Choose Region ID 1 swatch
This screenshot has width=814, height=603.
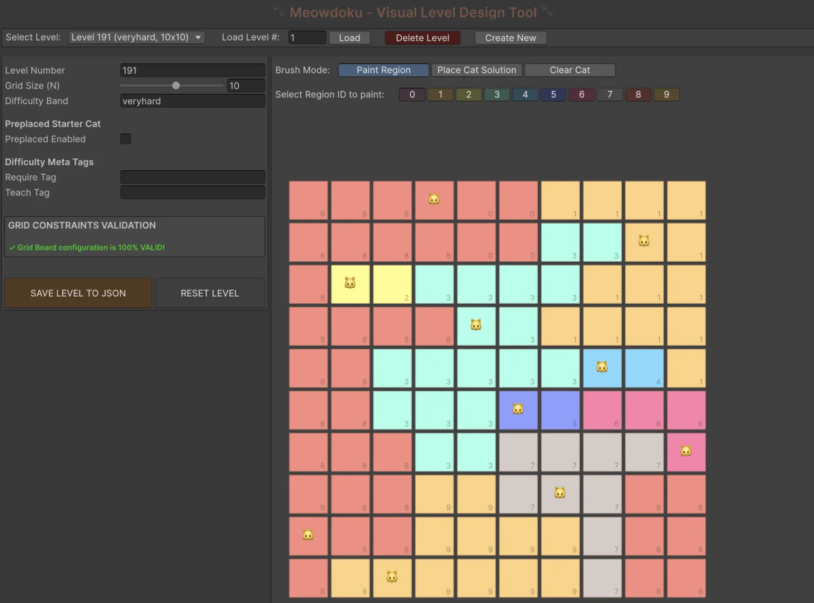(x=441, y=95)
